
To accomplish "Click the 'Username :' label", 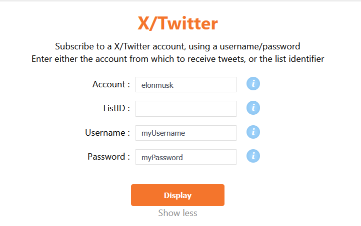I will coord(107,133).
